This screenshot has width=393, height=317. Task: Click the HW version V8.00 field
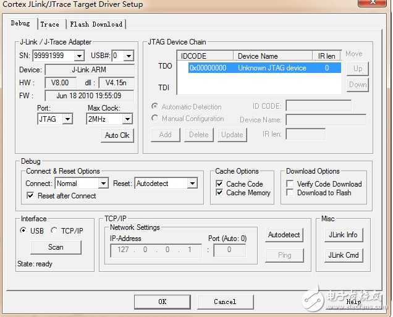(x=60, y=83)
